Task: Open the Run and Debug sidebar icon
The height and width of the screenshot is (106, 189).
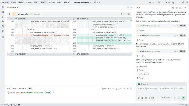Action: point(3,26)
